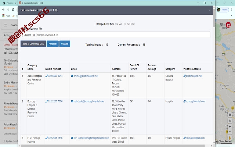The width and height of the screenshot is (235, 147).
Task: Click Choose File button
Action: (29, 35)
